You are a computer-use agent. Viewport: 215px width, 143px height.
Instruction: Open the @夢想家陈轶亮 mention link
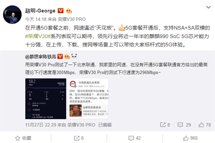(x=40, y=56)
